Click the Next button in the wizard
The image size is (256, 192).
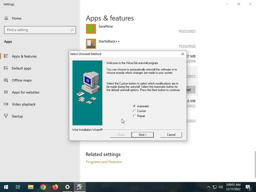(x=142, y=135)
